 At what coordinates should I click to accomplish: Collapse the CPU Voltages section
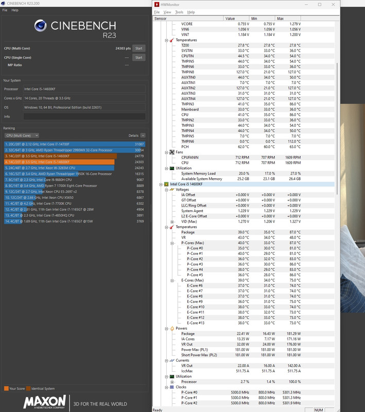[x=166, y=190]
